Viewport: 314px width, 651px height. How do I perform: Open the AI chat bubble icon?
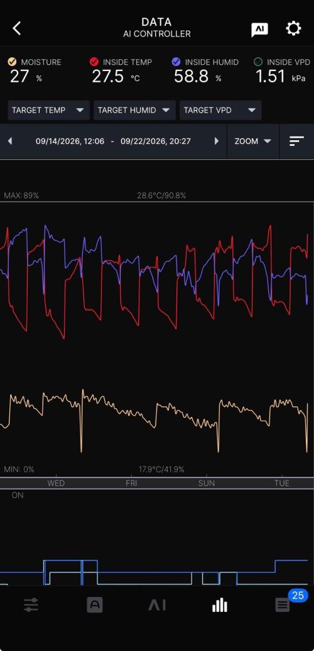[259, 29]
